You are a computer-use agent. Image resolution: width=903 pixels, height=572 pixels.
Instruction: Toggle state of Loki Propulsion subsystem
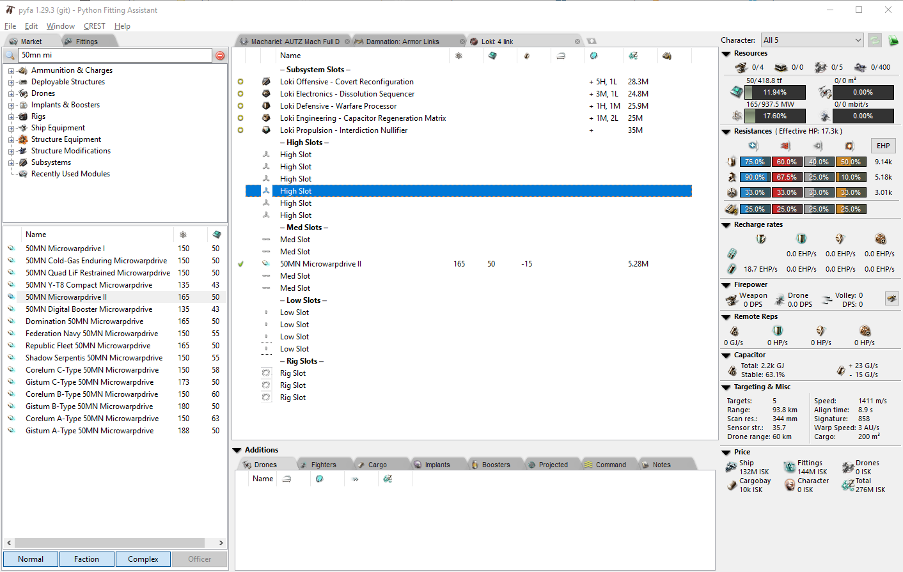pos(240,130)
